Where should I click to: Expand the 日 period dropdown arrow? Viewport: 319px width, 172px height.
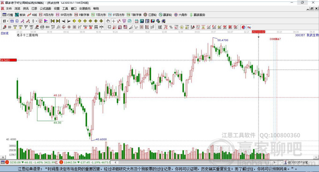7,21
